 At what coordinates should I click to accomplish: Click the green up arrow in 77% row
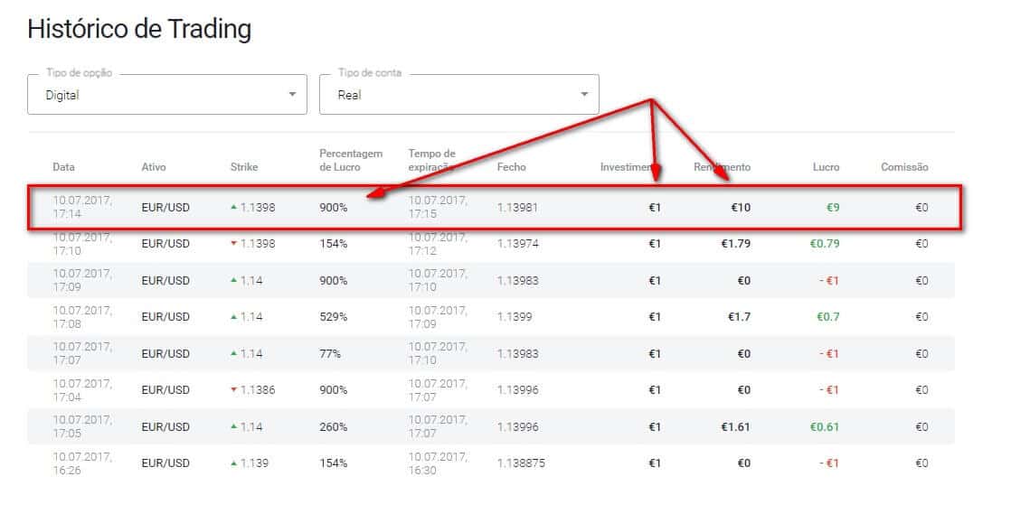click(x=234, y=353)
